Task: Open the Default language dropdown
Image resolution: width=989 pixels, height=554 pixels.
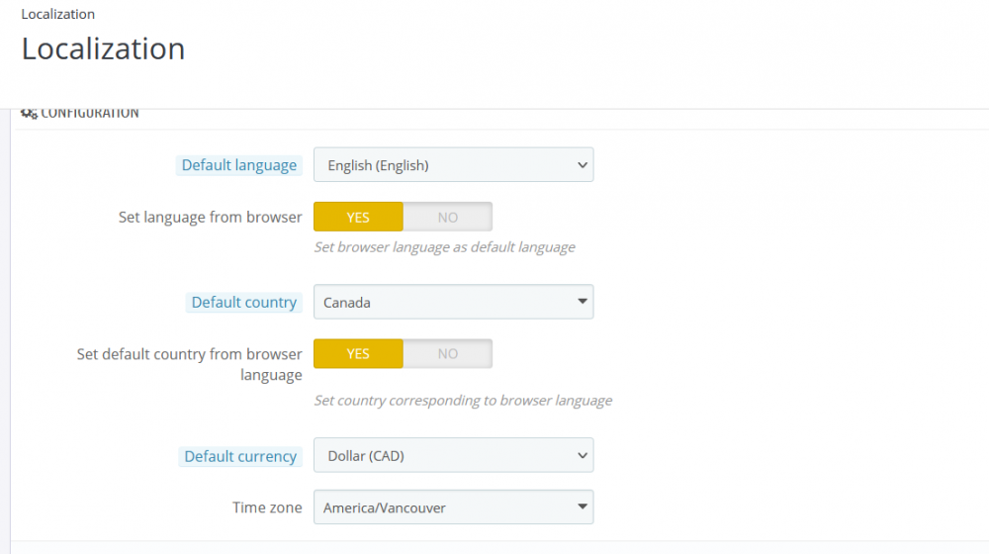Action: coord(453,165)
